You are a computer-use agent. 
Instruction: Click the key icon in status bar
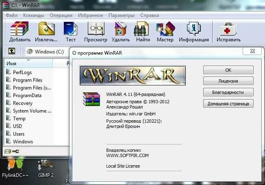15,151
